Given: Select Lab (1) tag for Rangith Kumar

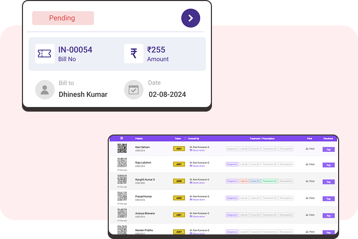Looking at the screenshot, I should point(244,181).
